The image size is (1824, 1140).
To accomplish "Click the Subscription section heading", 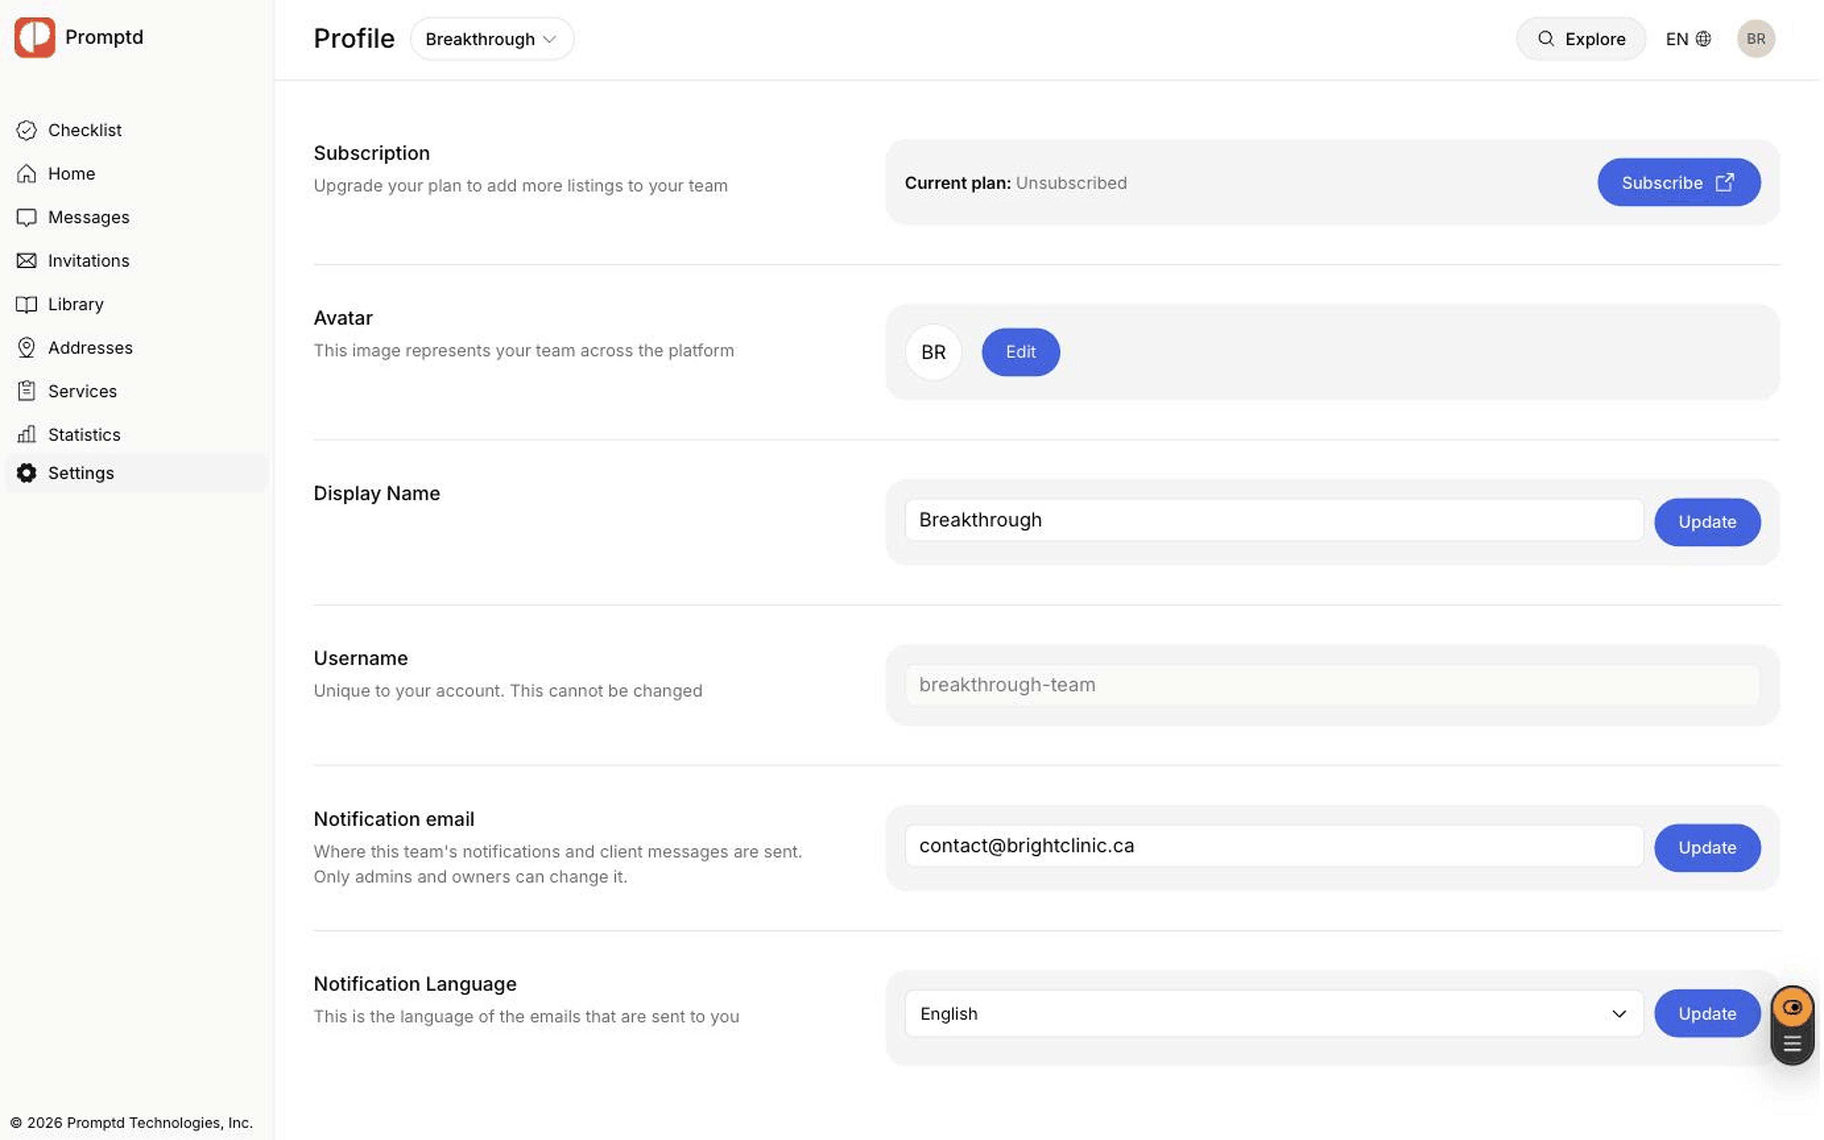I will (x=371, y=153).
